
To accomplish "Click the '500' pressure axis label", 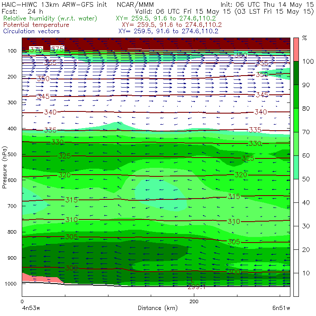I will tap(12, 155).
